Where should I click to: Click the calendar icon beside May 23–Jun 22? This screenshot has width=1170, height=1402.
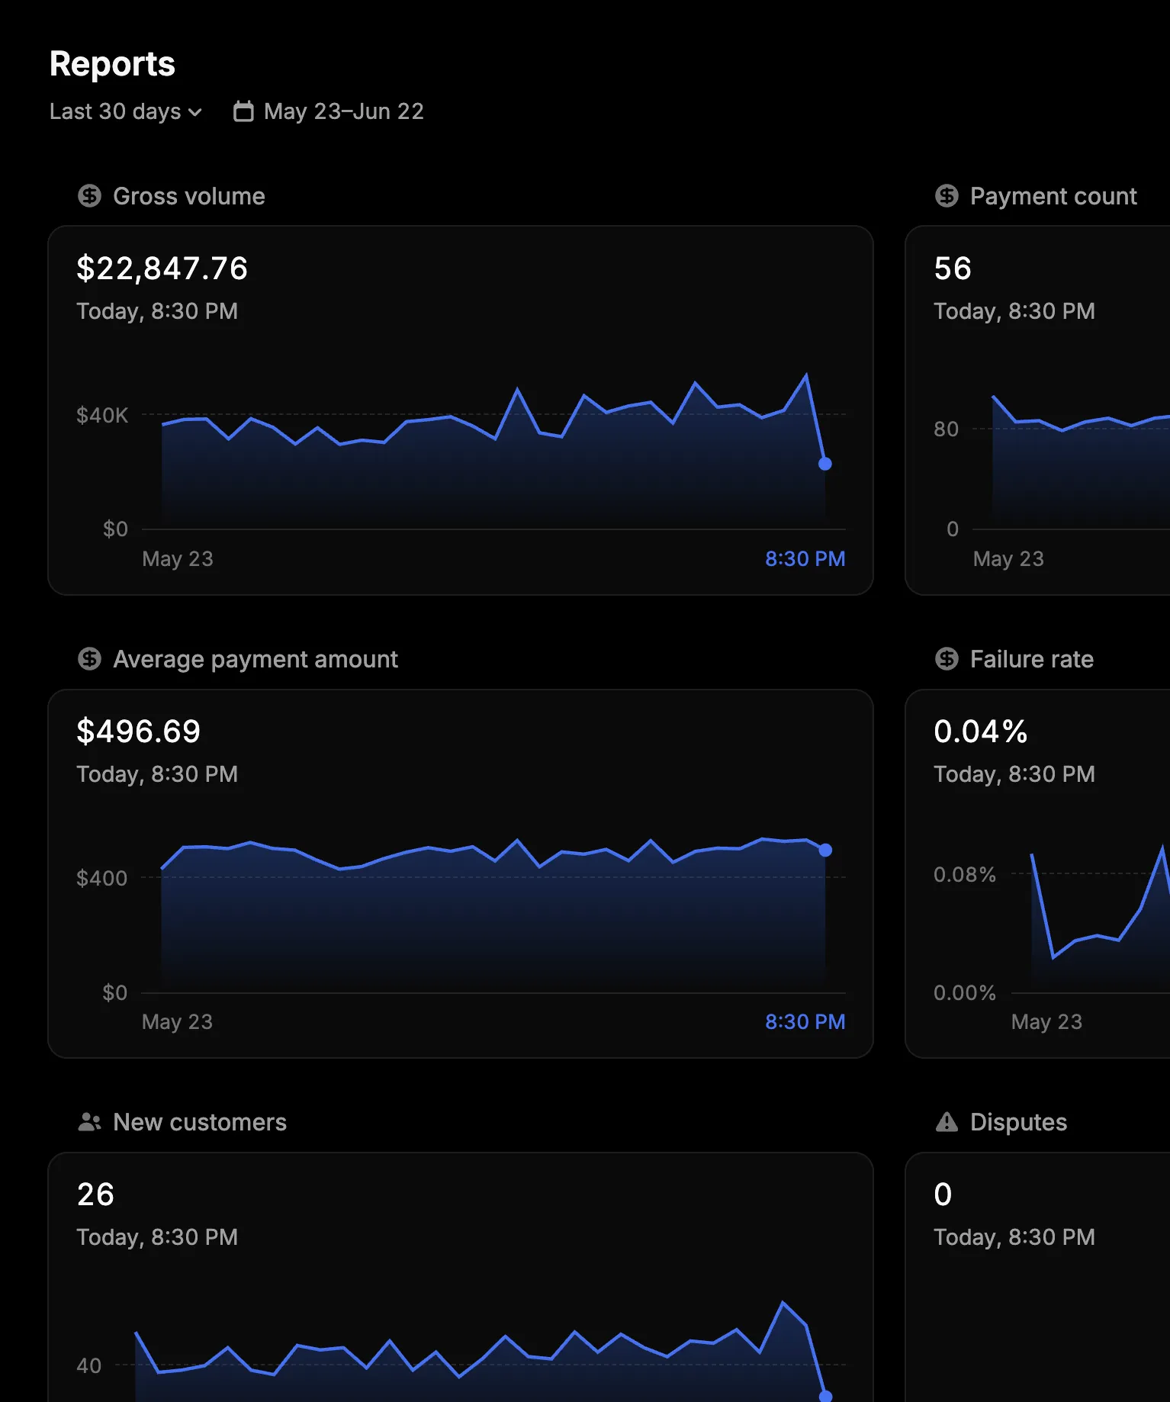(x=243, y=111)
